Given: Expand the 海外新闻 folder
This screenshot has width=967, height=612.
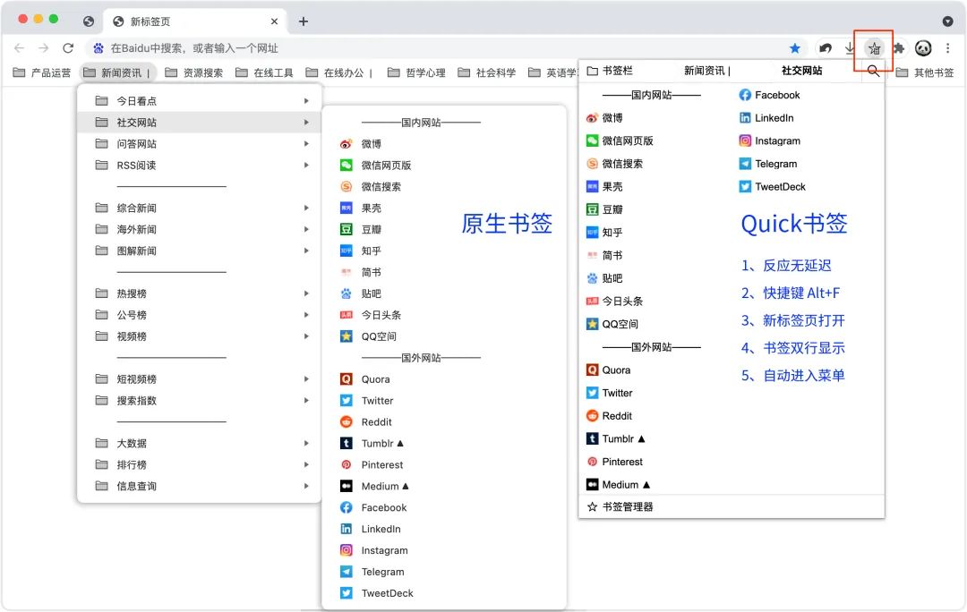Looking at the screenshot, I should click(201, 229).
